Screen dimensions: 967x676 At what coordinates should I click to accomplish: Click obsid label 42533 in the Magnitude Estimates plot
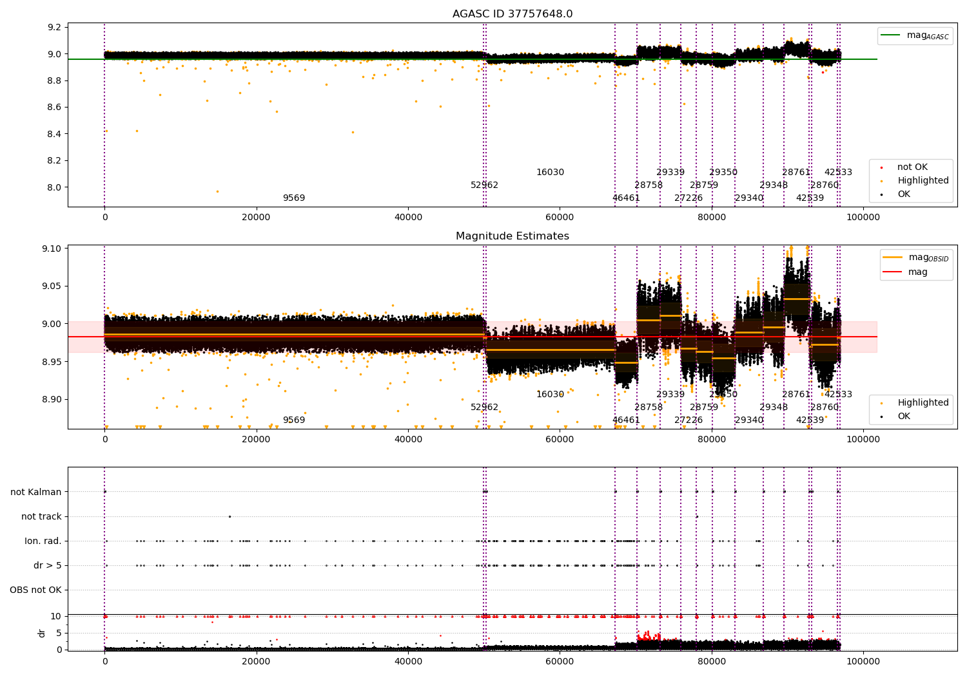pos(838,395)
